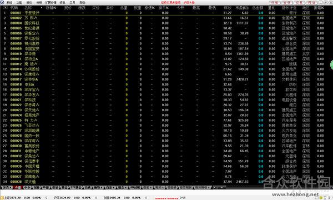Select stock code 000012
The width and height of the screenshot is (333, 200).
point(16,64)
